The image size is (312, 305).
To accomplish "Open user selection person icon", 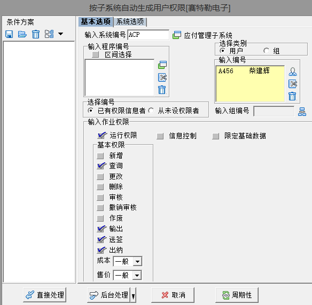I will (x=293, y=72).
